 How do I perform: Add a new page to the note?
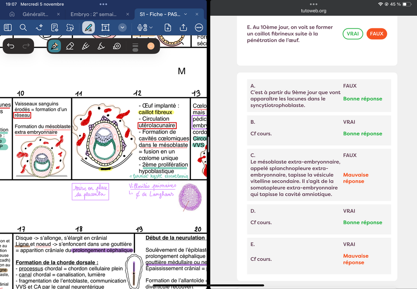tap(168, 27)
